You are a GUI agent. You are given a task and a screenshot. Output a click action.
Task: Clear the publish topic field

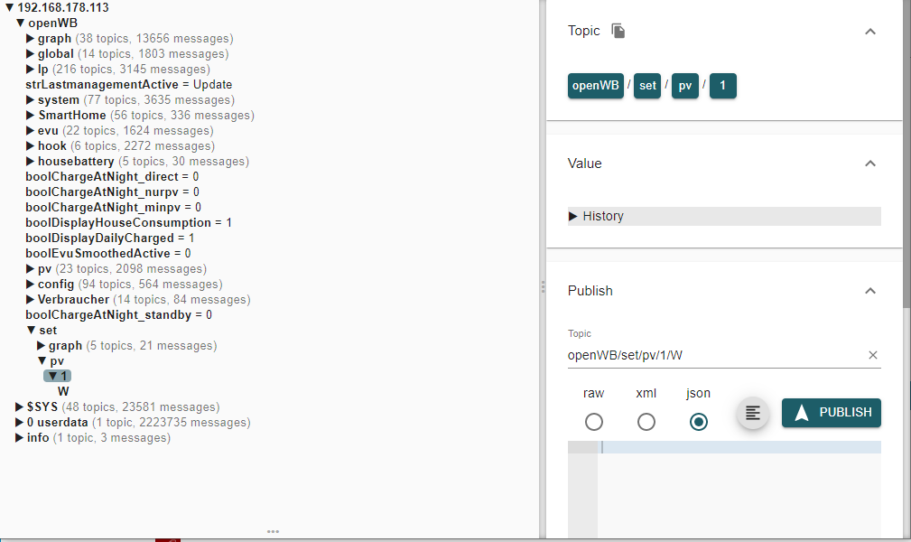(x=873, y=355)
